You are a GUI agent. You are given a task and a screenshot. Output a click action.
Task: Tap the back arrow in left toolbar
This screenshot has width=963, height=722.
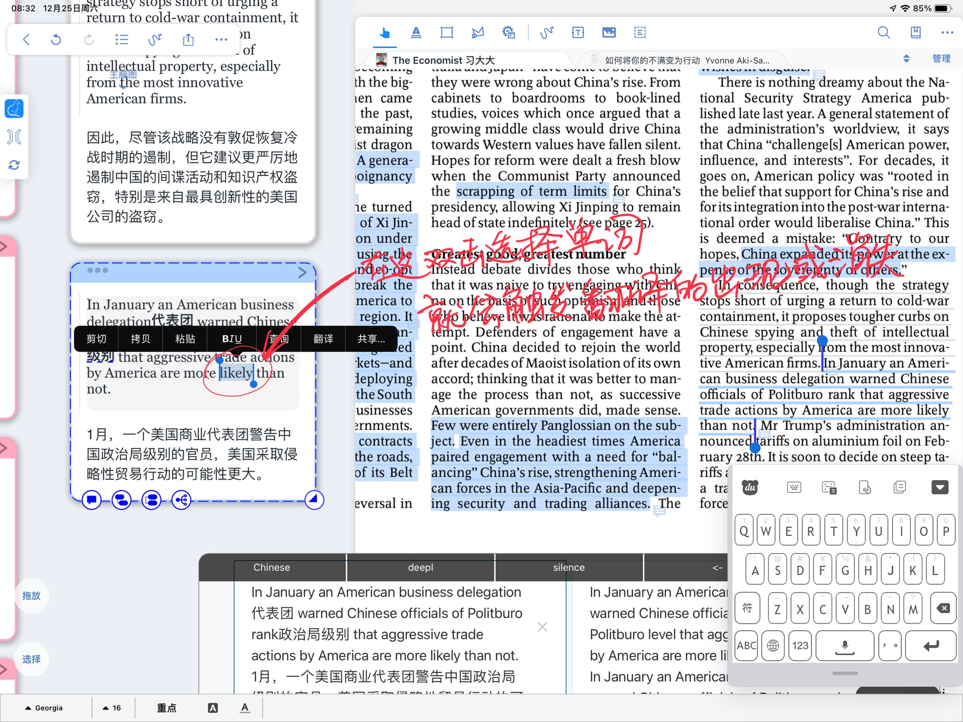click(x=27, y=40)
